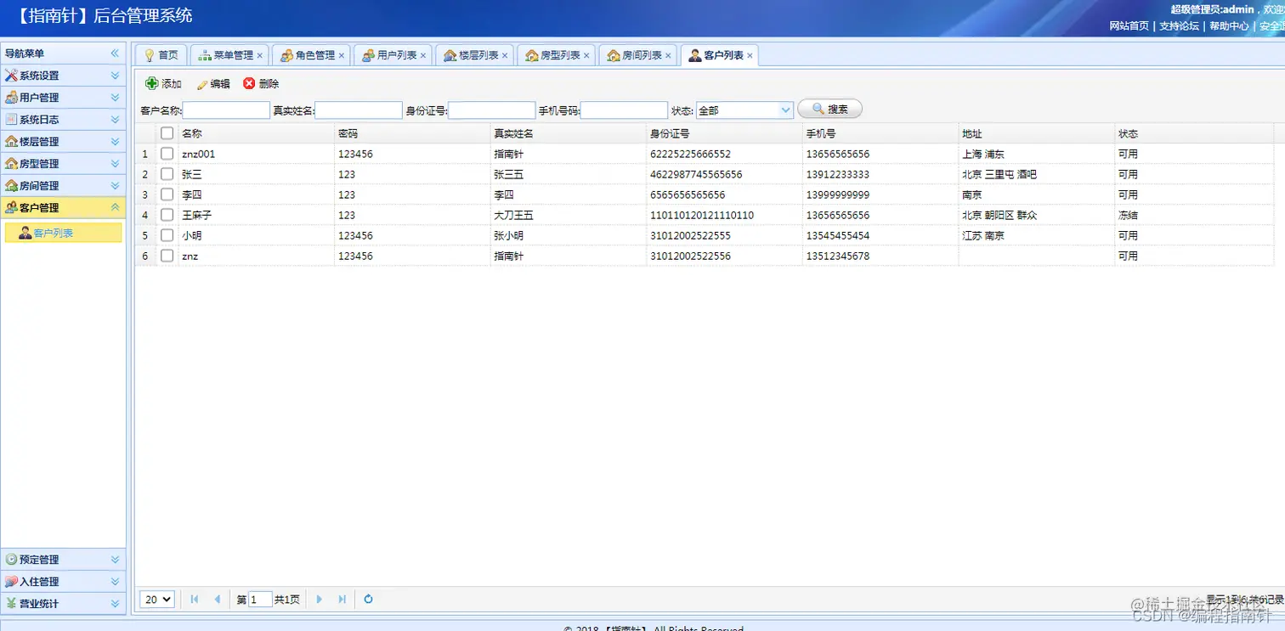Expand the 系统日志 accordion section
1285x631 pixels.
(x=115, y=120)
